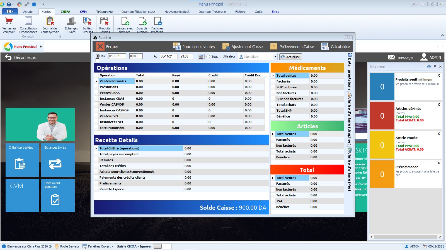The width and height of the screenshot is (446, 250).
Task: Select the Tous radio button
Action: (208, 57)
